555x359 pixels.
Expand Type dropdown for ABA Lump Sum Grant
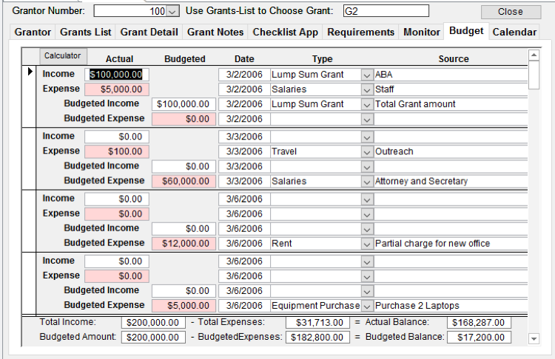367,75
